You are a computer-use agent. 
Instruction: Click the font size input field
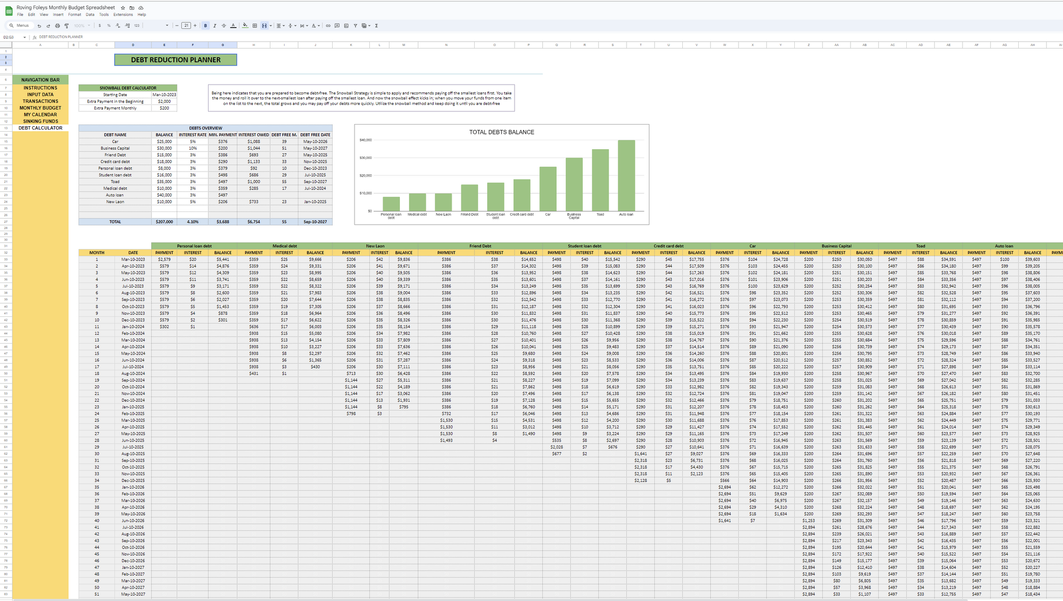(x=186, y=26)
